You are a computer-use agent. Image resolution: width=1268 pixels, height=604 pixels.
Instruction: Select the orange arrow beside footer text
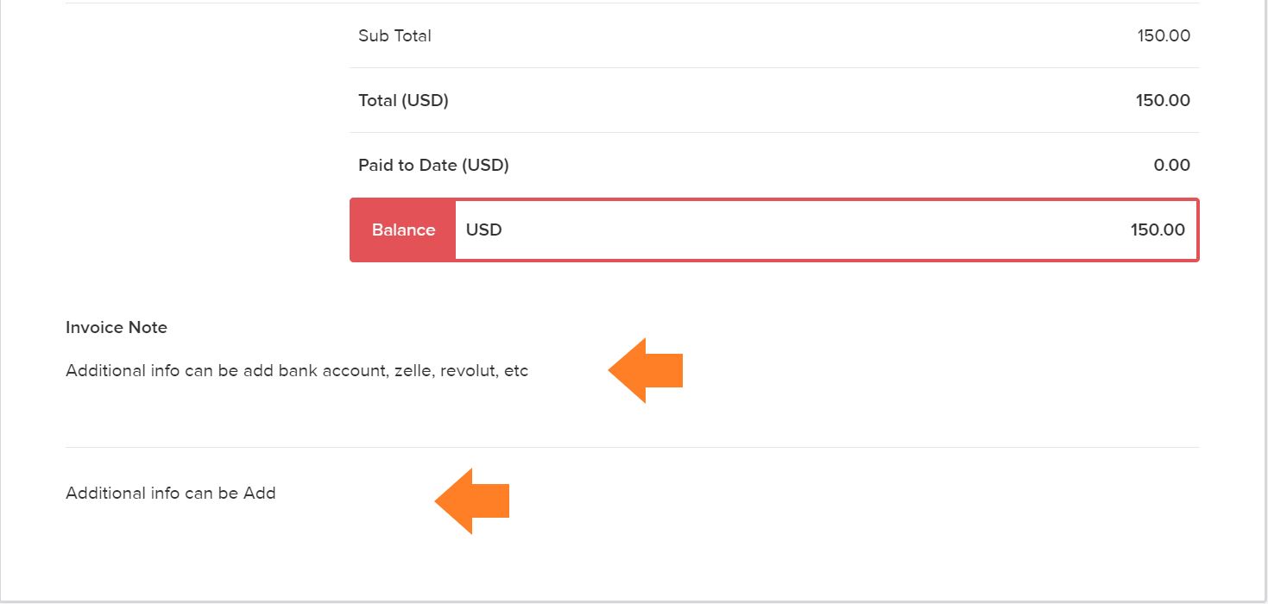point(472,501)
